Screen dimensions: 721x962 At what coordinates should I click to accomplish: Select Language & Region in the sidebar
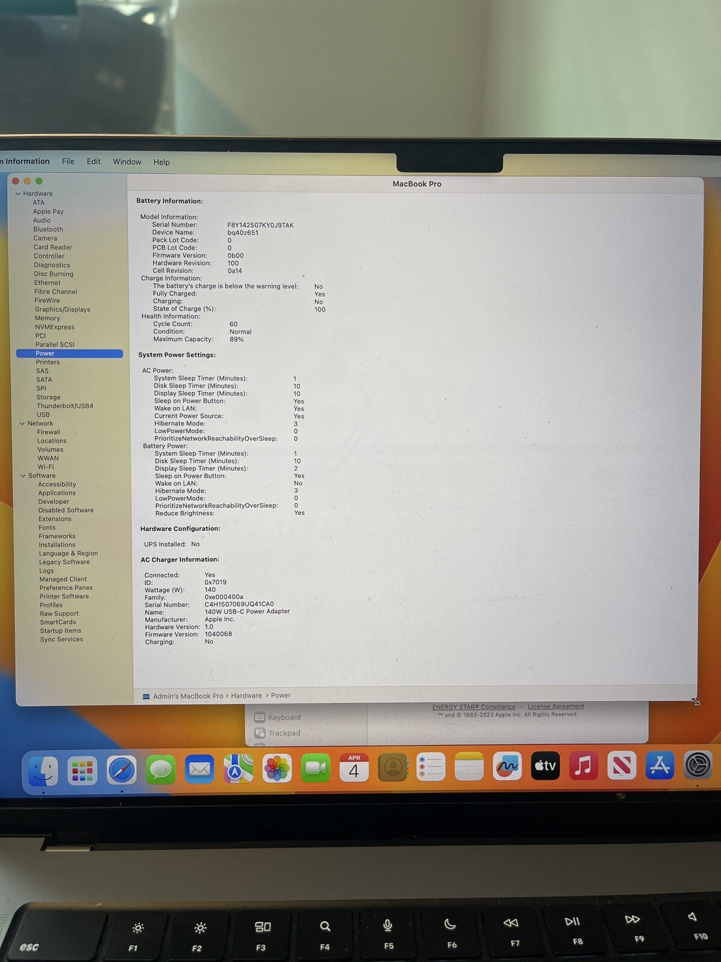coord(68,554)
